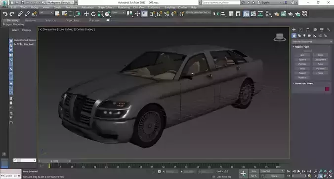Viewport: 334px width, 179px height.
Task: Open the Help menu
Action: coord(194,7)
